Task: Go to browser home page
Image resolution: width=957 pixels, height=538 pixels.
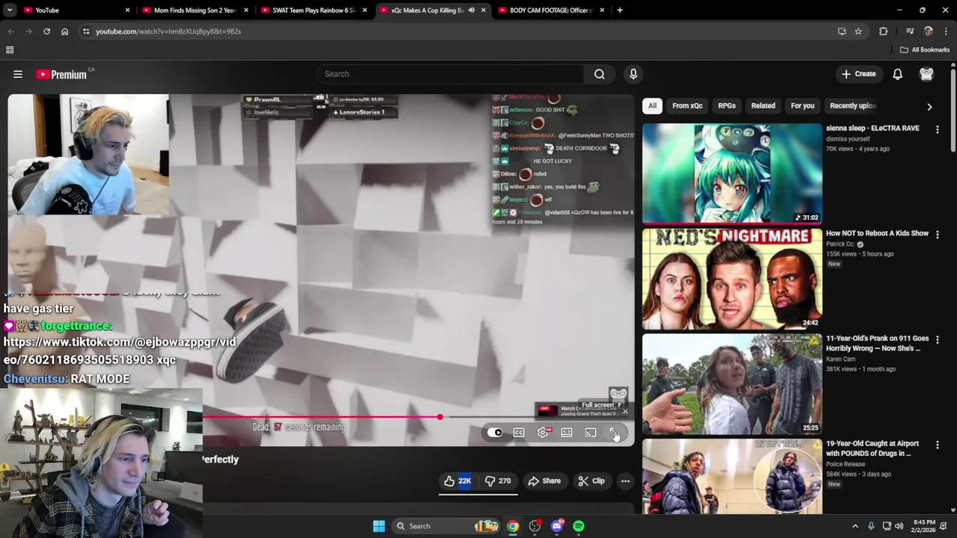Action: 65,31
